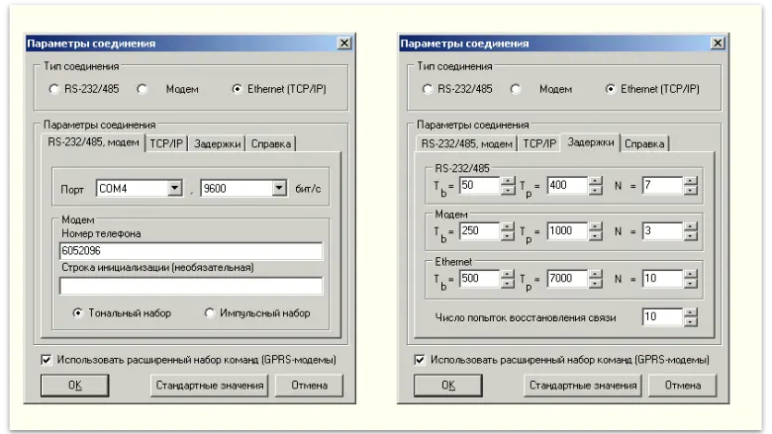Image resolution: width=772 pixels, height=434 pixels.
Task: Decrease the Модем Tp value of 1000
Action: (595, 236)
